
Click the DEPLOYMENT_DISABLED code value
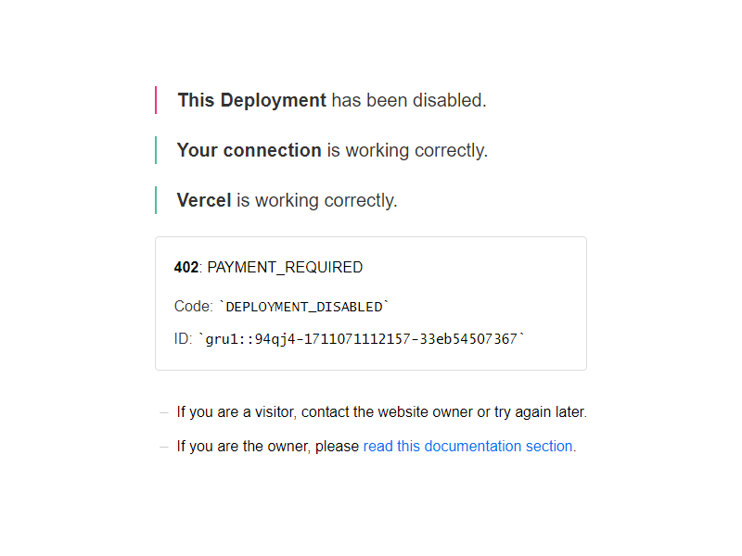pyautogui.click(x=304, y=307)
